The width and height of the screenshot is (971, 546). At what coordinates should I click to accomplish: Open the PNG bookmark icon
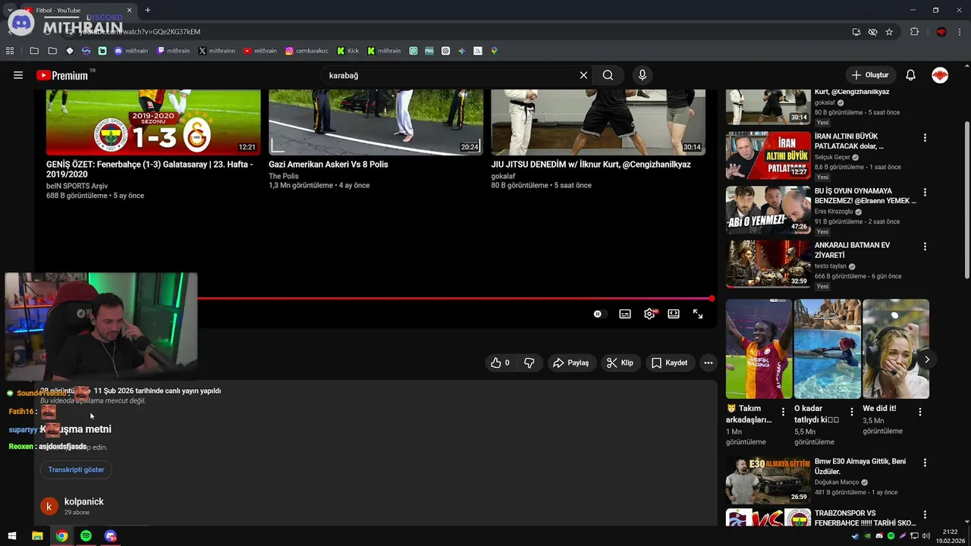[x=429, y=51]
